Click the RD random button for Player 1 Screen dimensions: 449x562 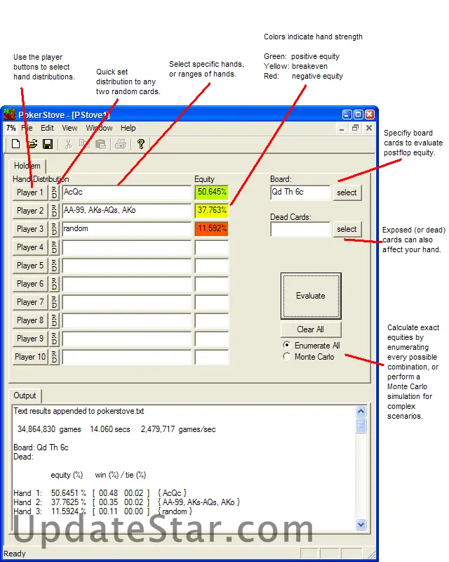click(x=54, y=192)
